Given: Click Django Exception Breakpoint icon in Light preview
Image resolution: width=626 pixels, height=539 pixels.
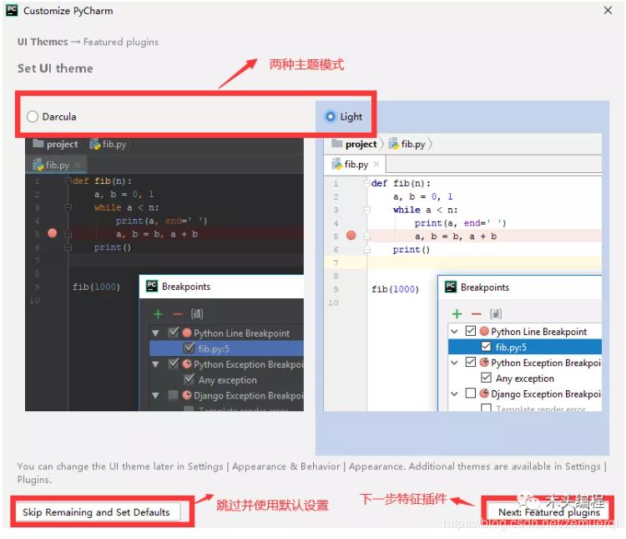Looking at the screenshot, I should [484, 393].
